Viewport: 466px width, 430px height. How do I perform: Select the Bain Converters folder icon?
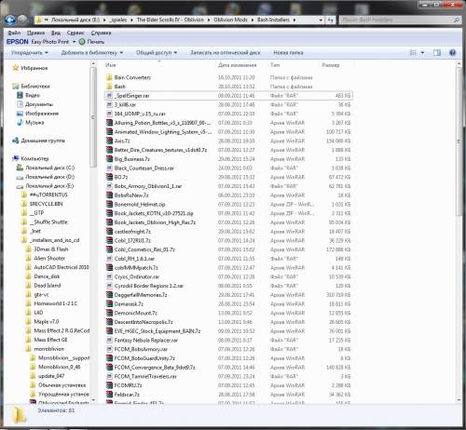coord(109,77)
